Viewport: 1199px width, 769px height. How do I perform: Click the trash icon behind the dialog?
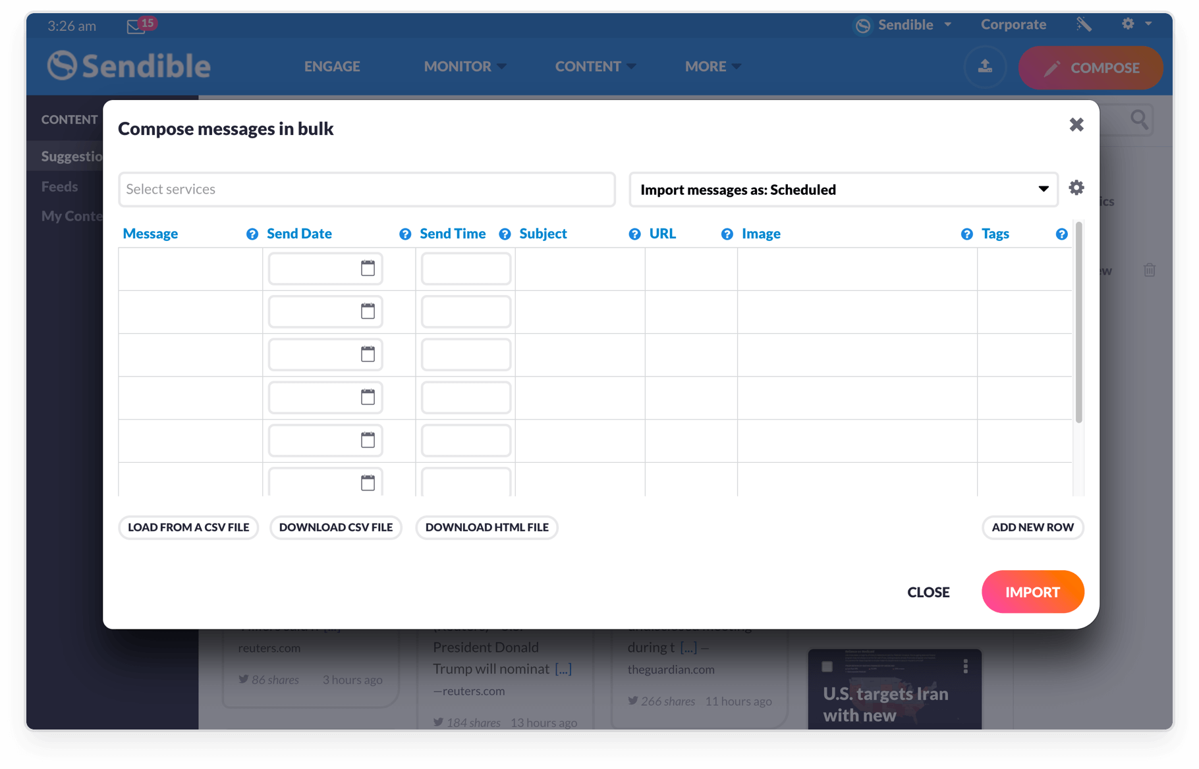(1150, 270)
